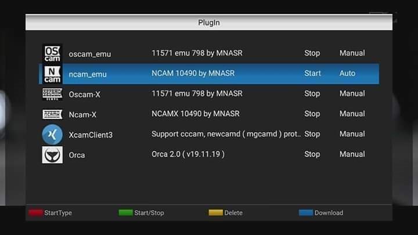
Task: Click ncam_emu's Start status
Action: [x=312, y=73]
